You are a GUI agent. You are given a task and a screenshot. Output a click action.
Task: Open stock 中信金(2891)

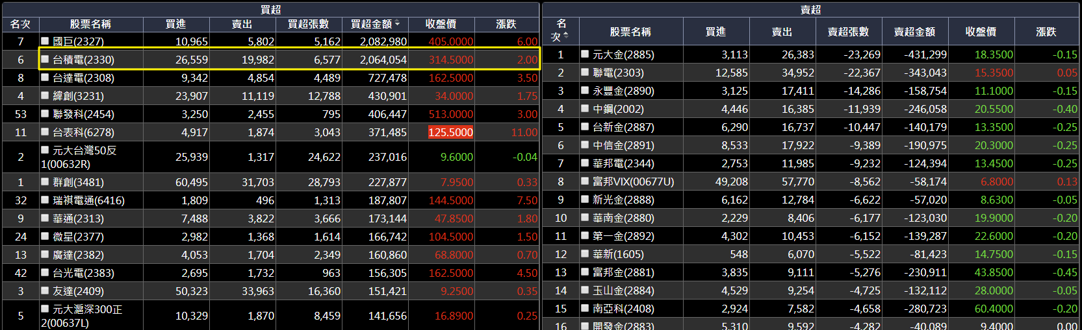[623, 145]
